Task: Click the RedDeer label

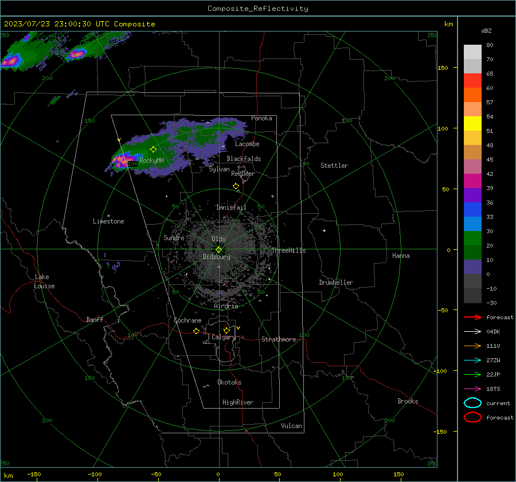Action: pos(243,174)
